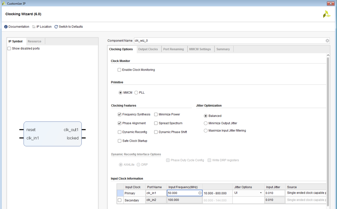The width and height of the screenshot is (337, 209).
Task: Click the IP Location link
Action: point(44,26)
